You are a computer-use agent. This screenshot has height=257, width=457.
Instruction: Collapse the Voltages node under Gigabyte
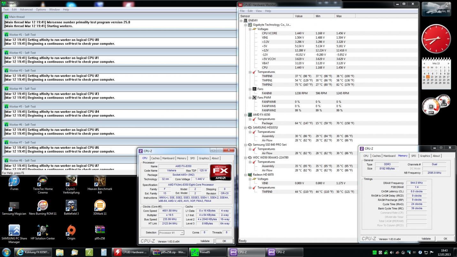pos(250,29)
